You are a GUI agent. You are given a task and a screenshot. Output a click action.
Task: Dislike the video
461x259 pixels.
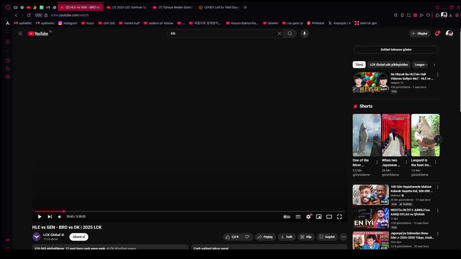click(x=247, y=237)
